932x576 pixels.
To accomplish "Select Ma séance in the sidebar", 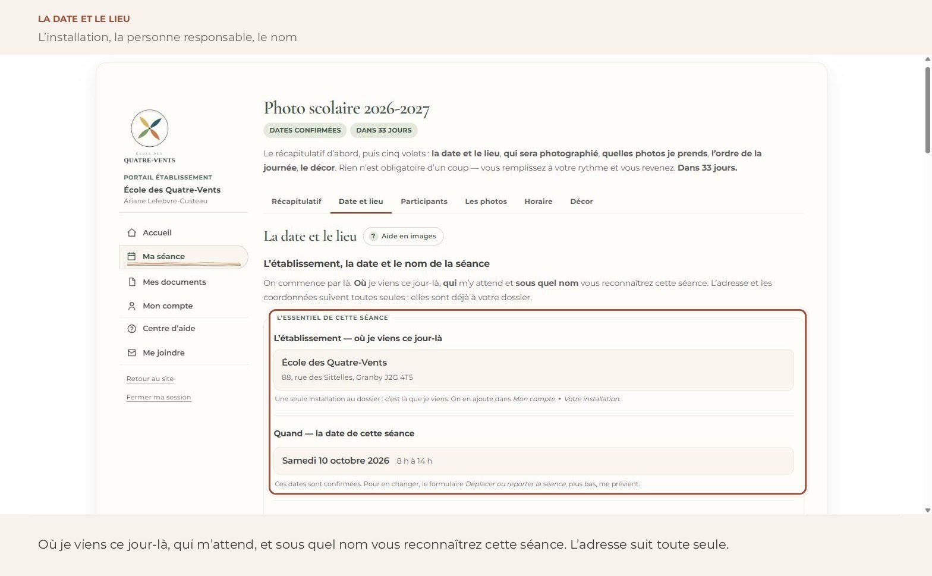I will pos(184,257).
